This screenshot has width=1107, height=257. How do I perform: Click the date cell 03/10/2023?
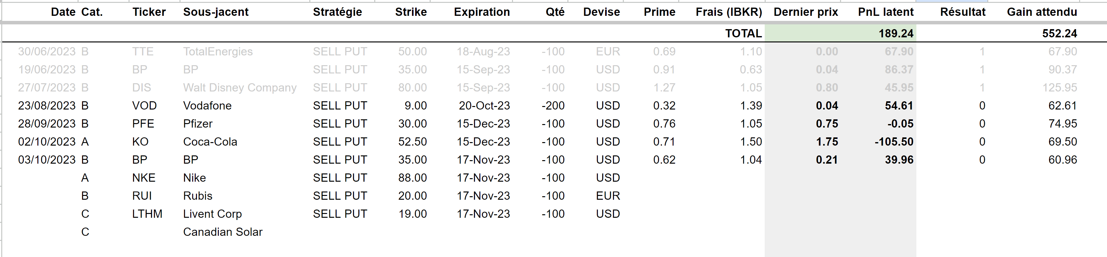tap(47, 160)
